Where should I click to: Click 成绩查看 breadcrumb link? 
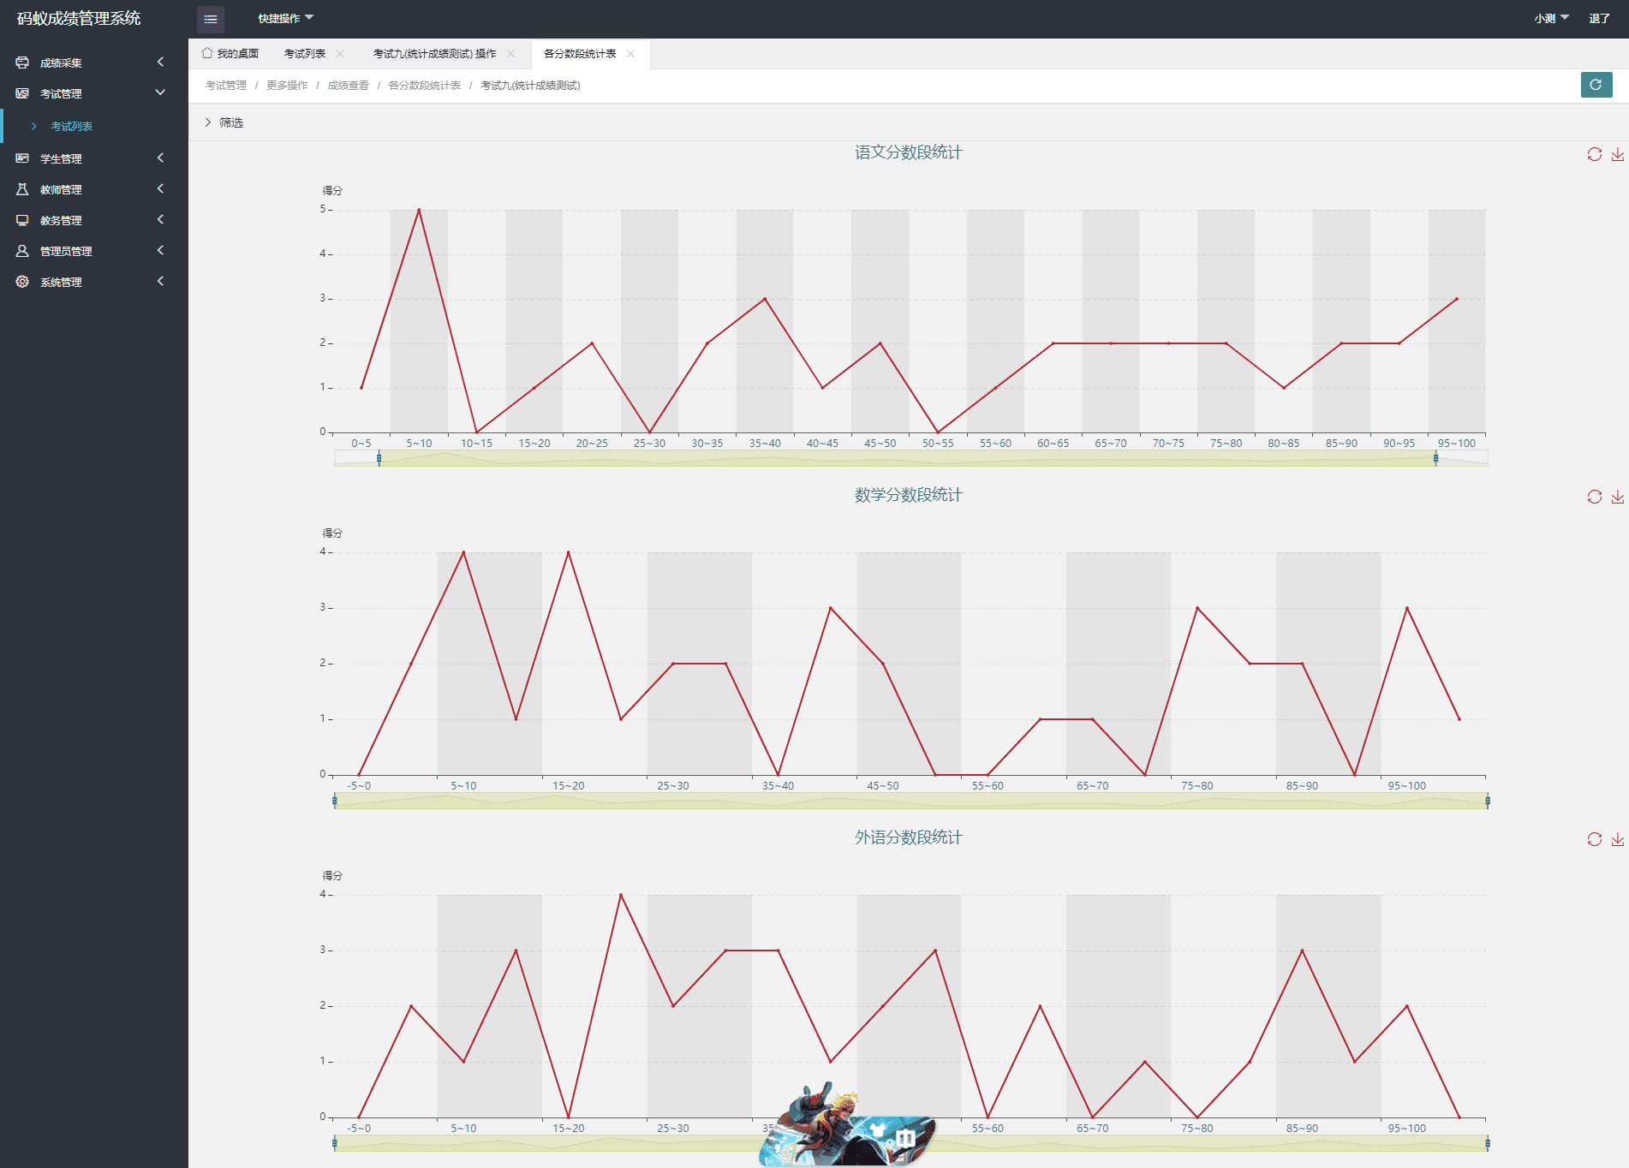(348, 85)
